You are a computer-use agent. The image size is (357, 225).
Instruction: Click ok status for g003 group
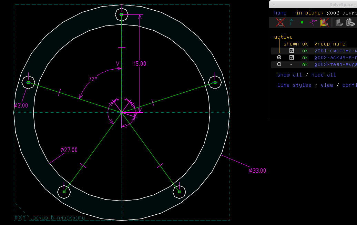pyautogui.click(x=305, y=64)
